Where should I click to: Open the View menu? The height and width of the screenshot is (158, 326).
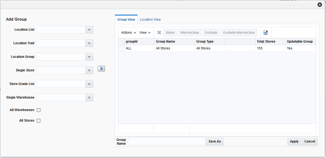pos(145,33)
